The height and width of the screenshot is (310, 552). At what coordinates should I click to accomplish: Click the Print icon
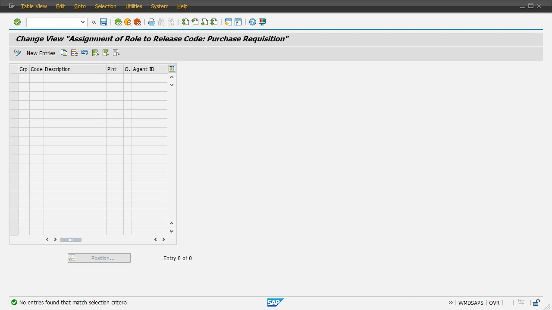(x=152, y=22)
